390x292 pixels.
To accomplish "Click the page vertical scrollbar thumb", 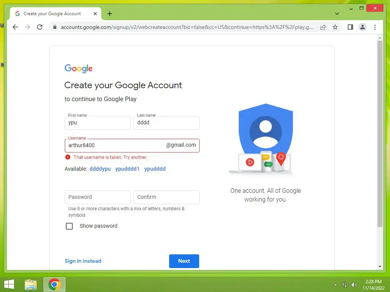I will 380,134.
